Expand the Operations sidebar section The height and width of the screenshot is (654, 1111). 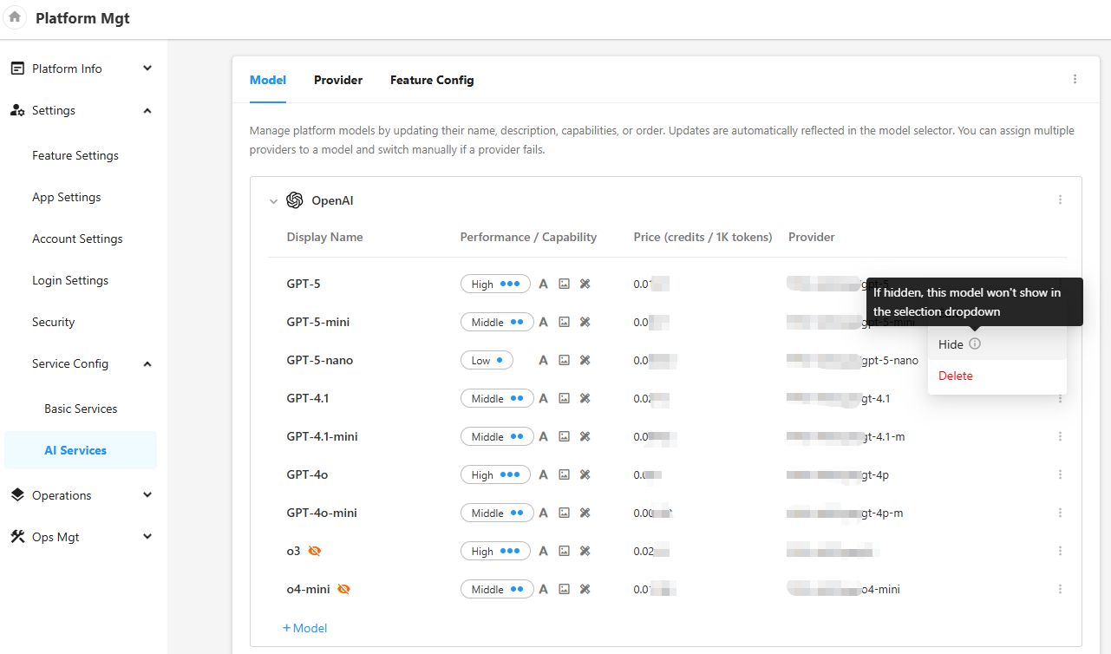147,495
